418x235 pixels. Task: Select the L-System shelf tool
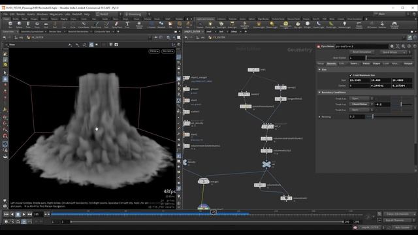152,25
